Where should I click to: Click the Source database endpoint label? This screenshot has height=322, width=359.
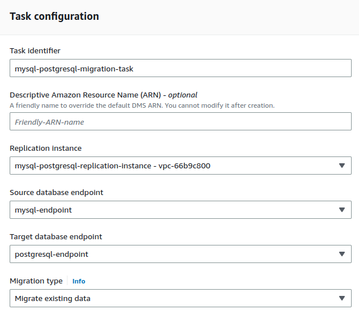56,193
